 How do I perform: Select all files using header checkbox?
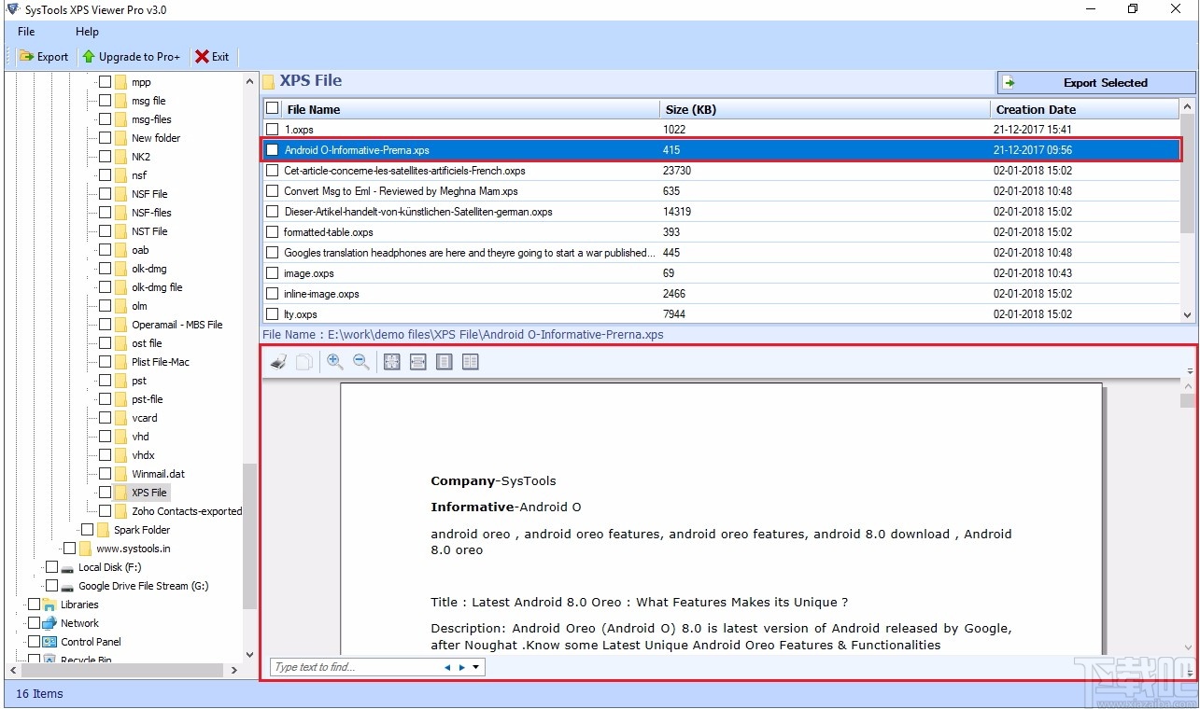[272, 109]
